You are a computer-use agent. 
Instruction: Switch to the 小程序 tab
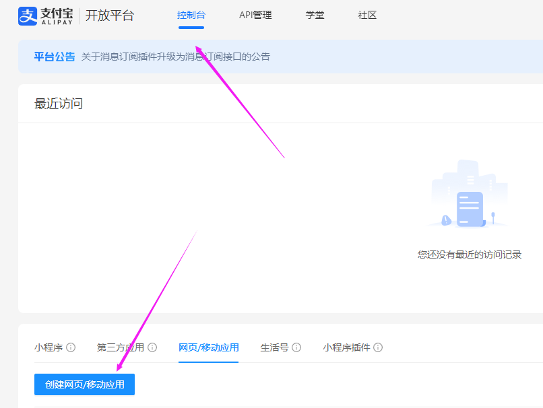tap(49, 347)
